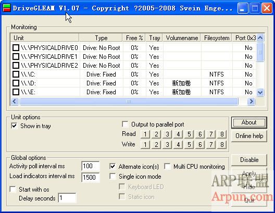Click the list's scroll down arrow
The width and height of the screenshot is (275, 213).
(x=260, y=92)
